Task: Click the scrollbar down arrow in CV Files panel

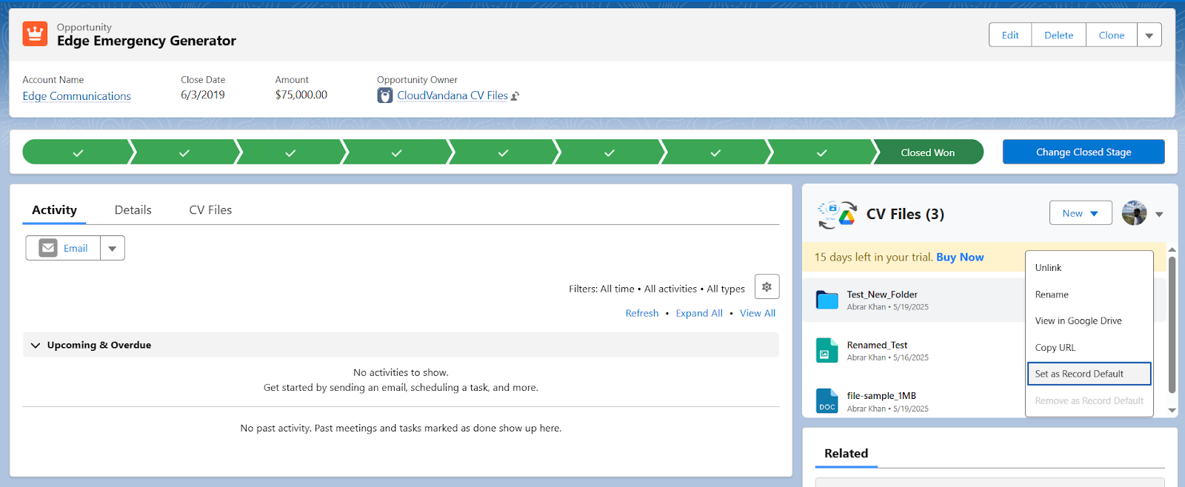Action: pos(1172,410)
